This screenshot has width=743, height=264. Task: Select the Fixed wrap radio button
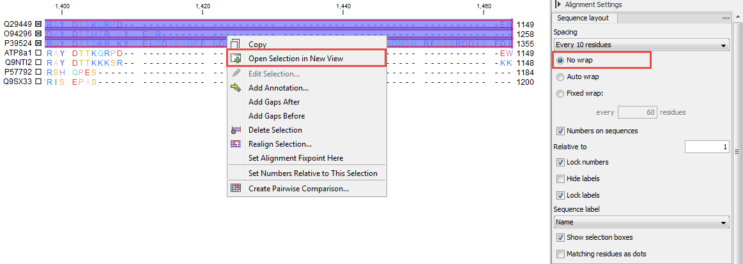(560, 93)
